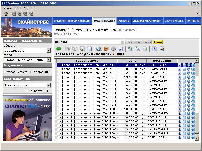Click into the 'искать' search input field
The height and width of the screenshot is (151, 202).
pyautogui.click(x=94, y=42)
